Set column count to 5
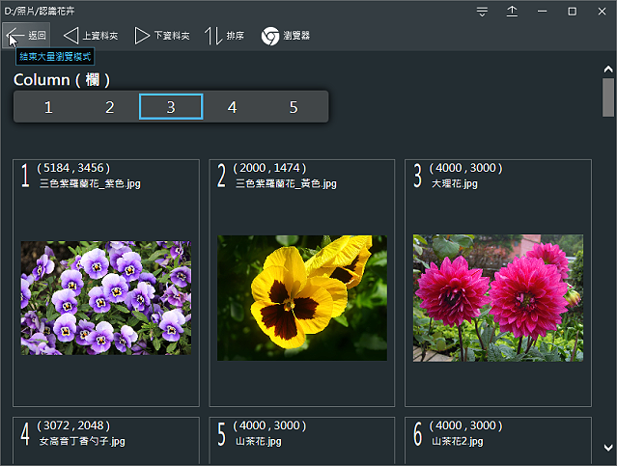Screen dimensions: 617x466 (294, 107)
